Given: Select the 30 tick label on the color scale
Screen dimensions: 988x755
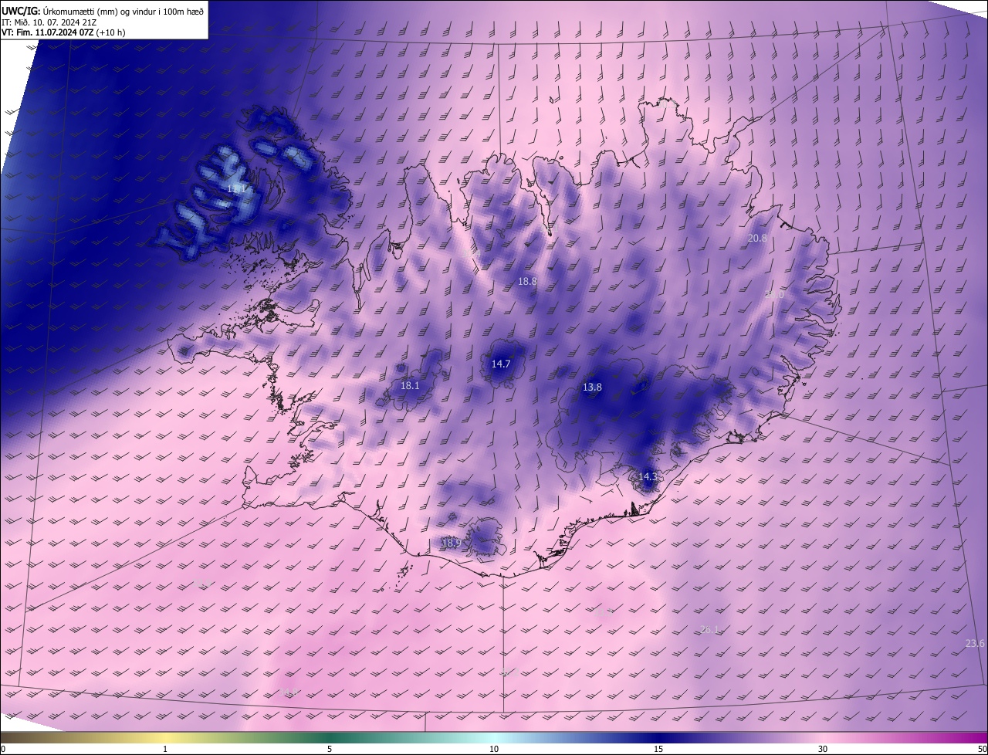Looking at the screenshot, I should (x=823, y=749).
